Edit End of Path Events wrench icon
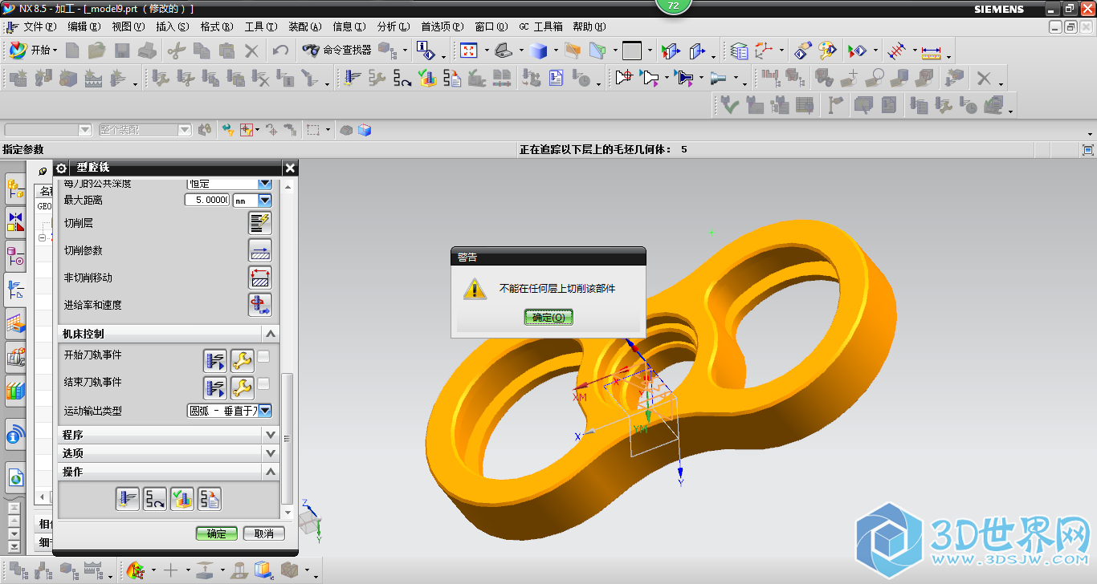Image resolution: width=1097 pixels, height=584 pixels. coord(242,388)
